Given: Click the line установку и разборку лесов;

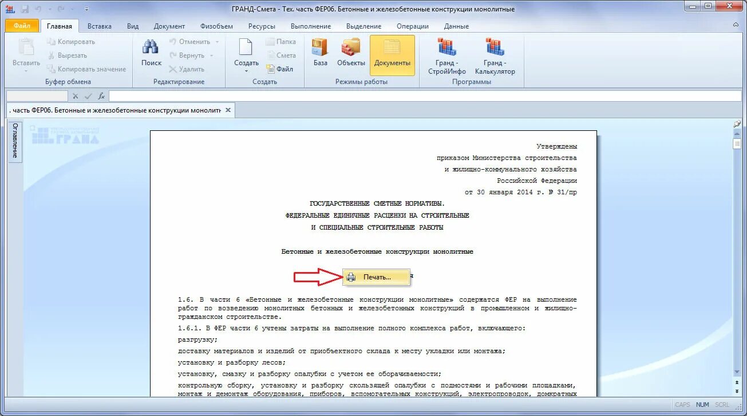Looking at the screenshot, I should pyautogui.click(x=232, y=362).
